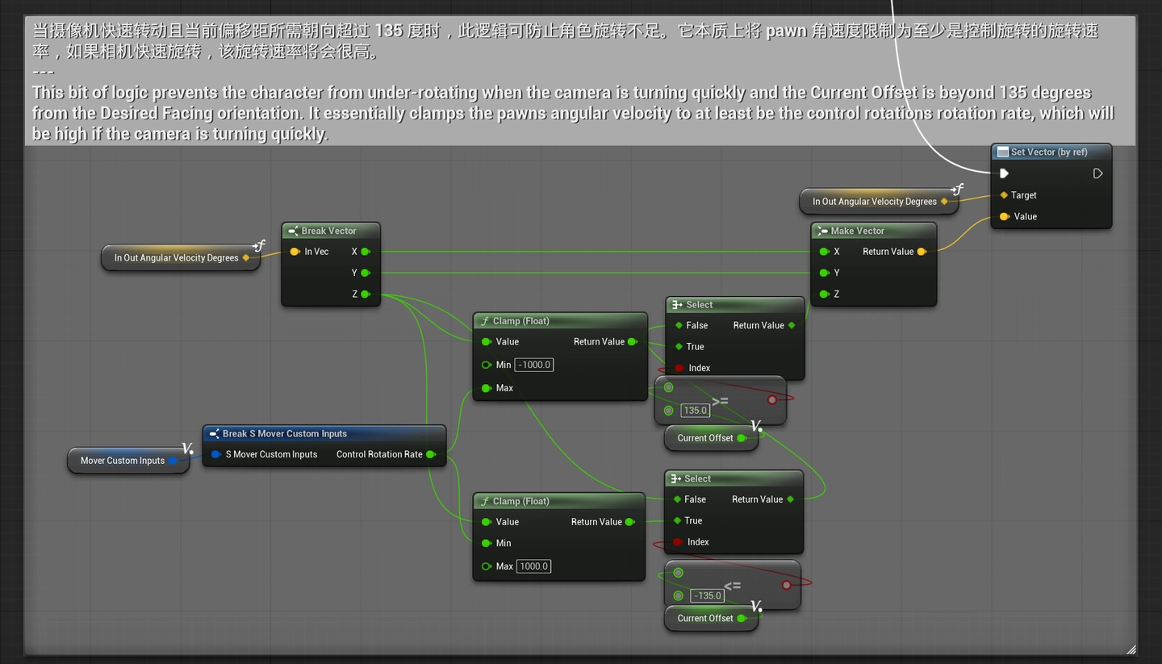
Task: Select the Chinese comment description text
Action: [565, 41]
